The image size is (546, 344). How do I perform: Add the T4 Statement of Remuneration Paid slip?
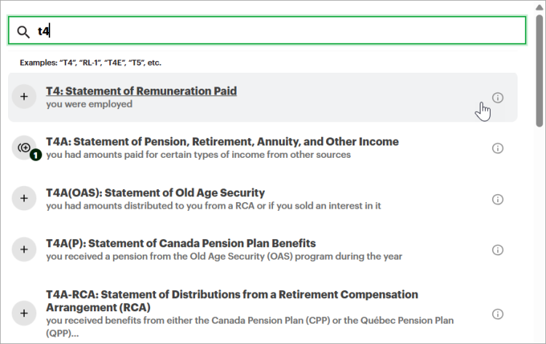24,97
